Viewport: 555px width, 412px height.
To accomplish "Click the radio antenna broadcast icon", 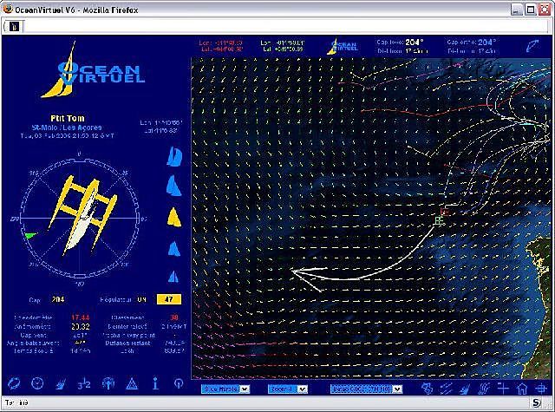I will coord(108,383).
